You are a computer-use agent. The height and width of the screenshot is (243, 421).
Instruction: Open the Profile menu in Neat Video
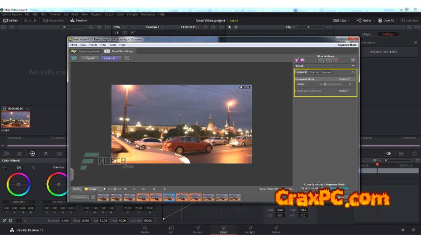point(93,45)
